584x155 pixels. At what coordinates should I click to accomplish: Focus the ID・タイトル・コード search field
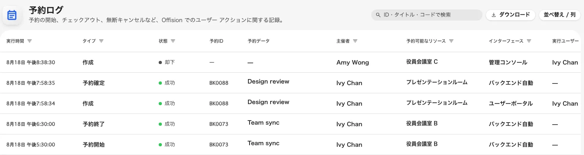click(427, 15)
